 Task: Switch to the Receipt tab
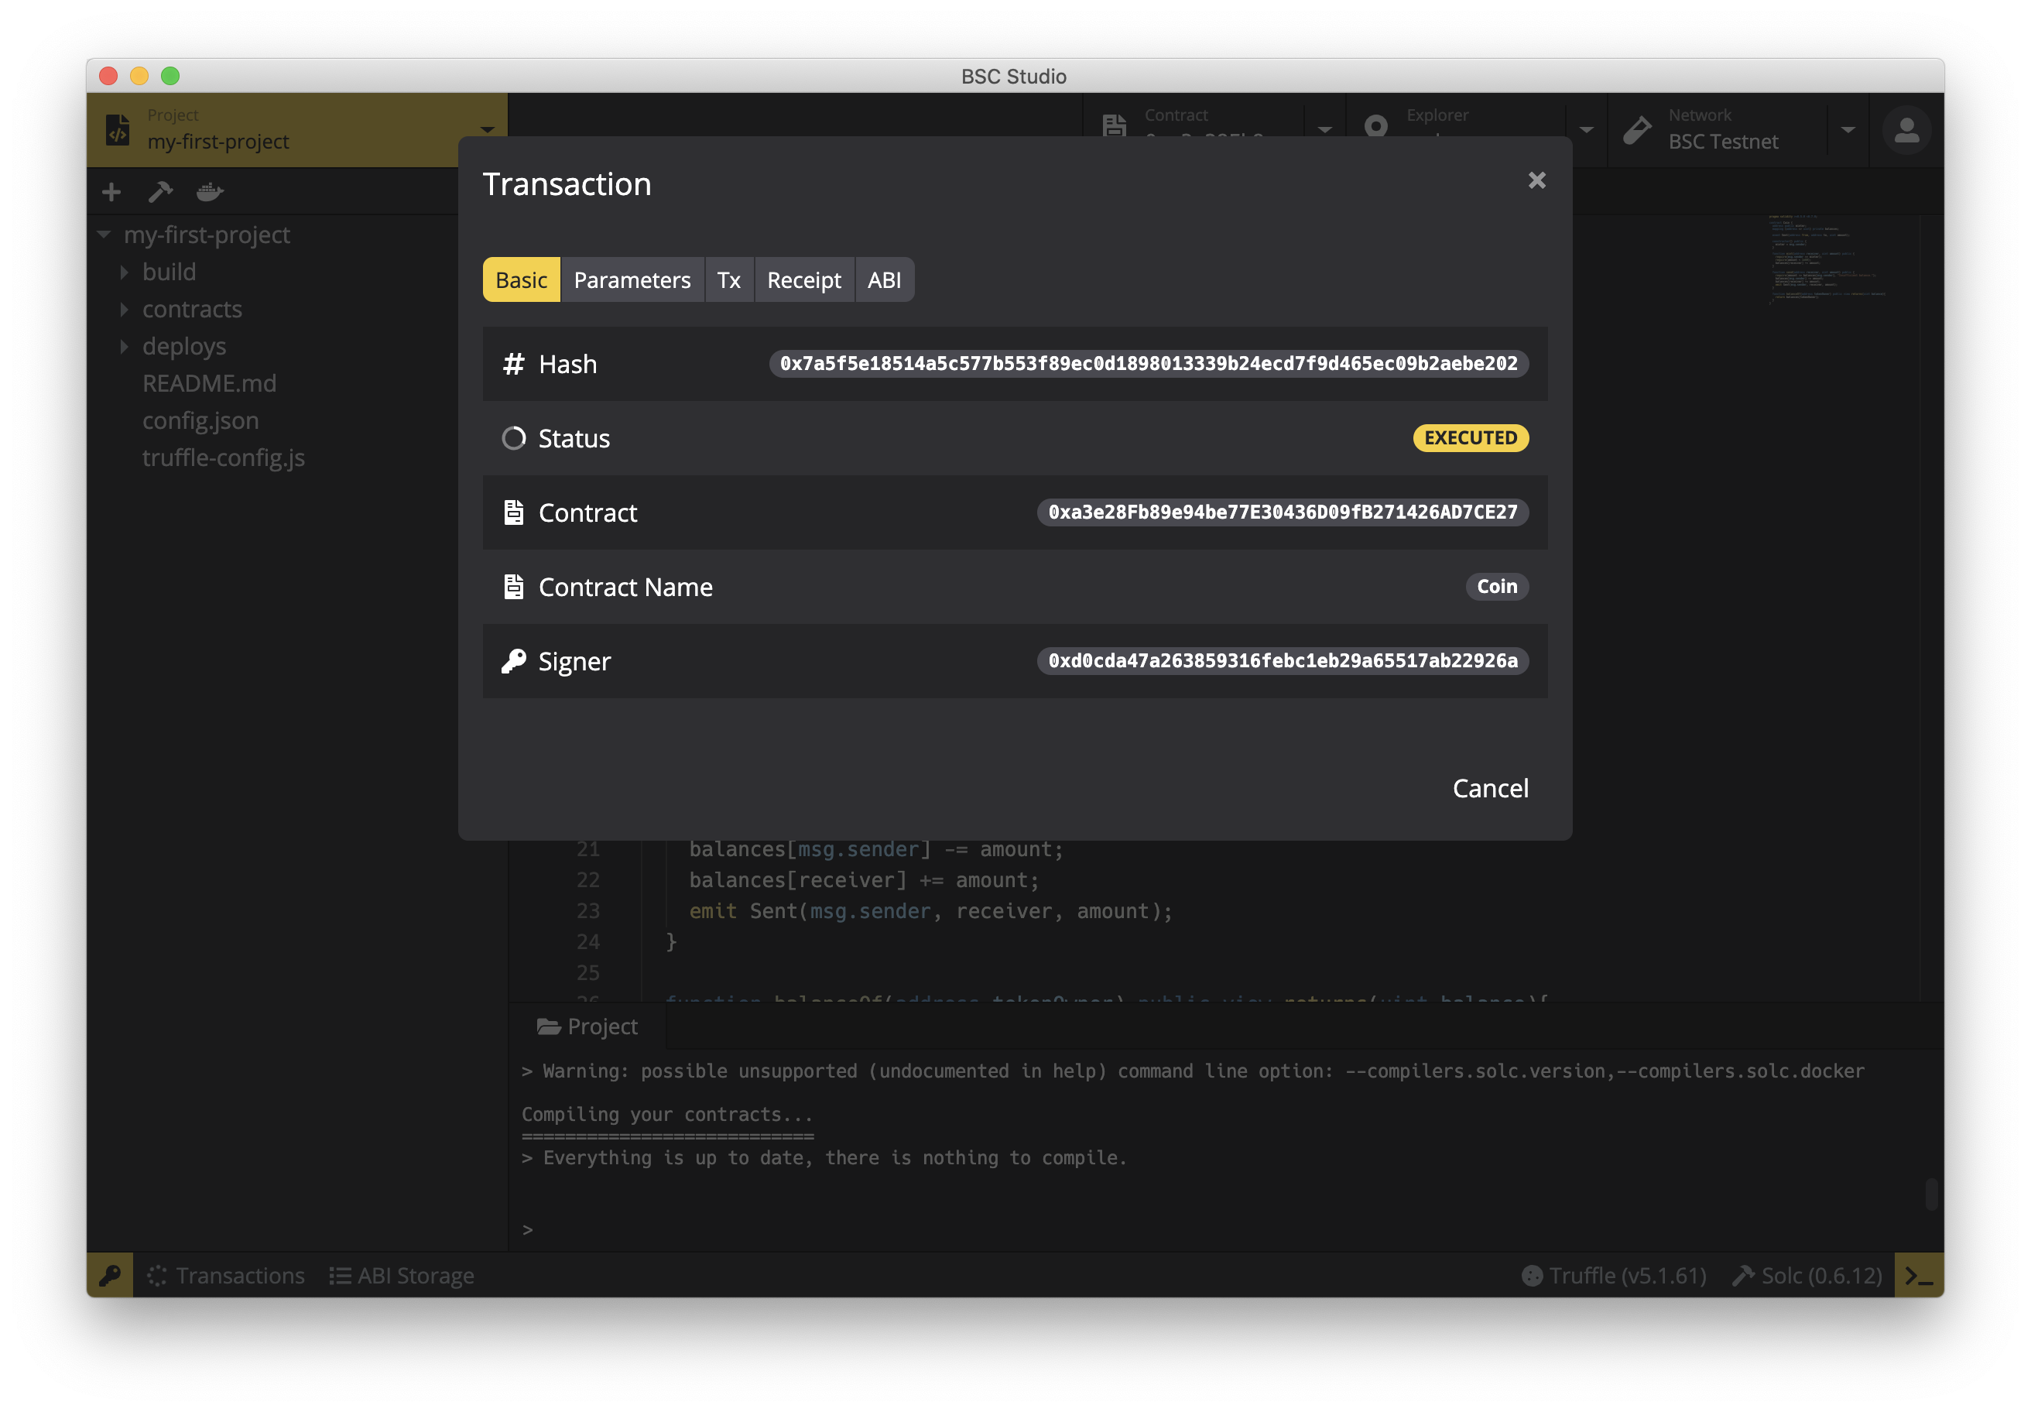coord(803,280)
